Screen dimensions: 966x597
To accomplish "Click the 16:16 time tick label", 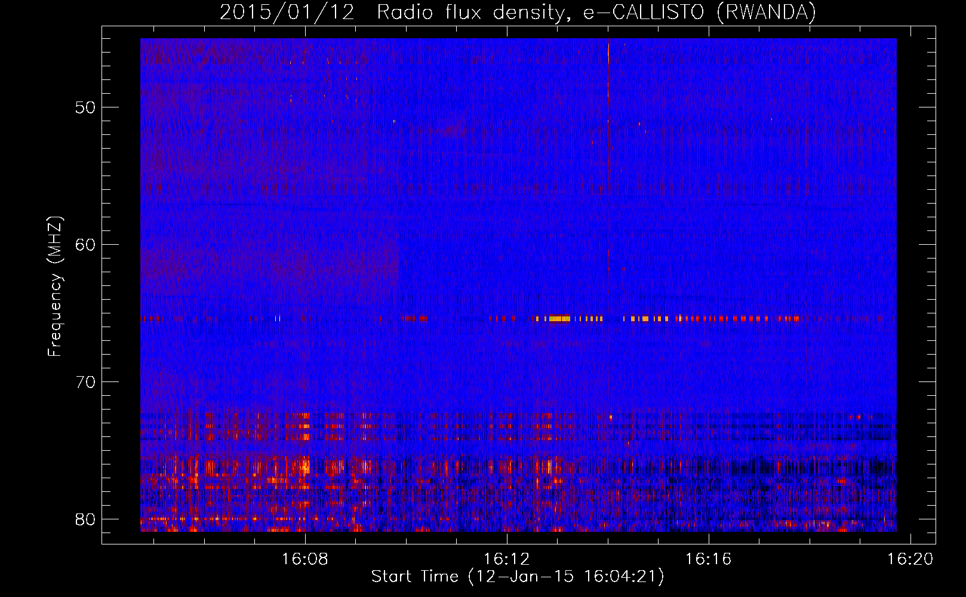I will pos(708,559).
